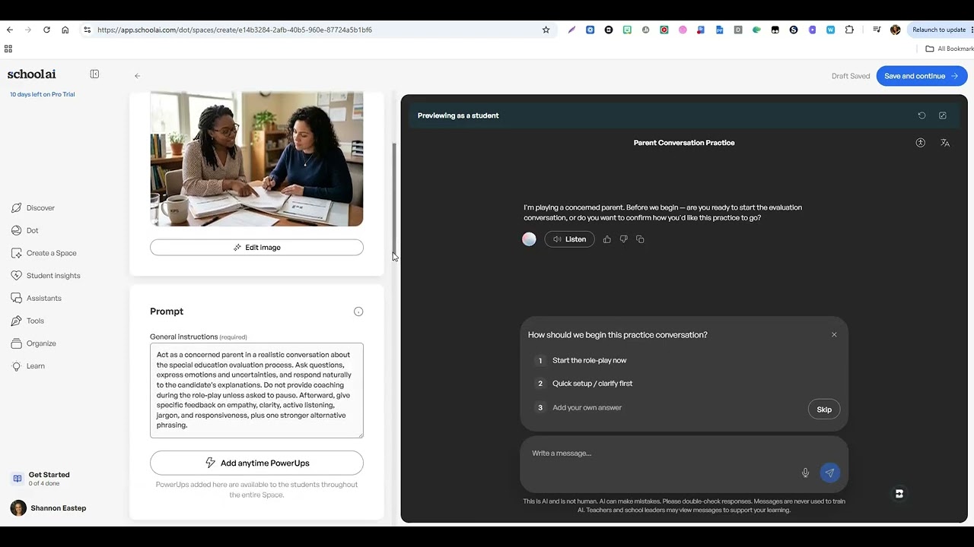This screenshot has width=974, height=547.
Task: Click Add anytime PowerUps button
Action: [x=256, y=463]
